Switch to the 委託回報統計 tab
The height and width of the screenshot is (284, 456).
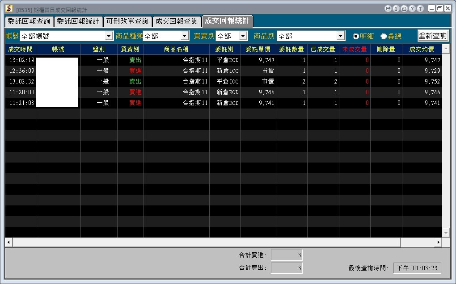[x=78, y=21]
